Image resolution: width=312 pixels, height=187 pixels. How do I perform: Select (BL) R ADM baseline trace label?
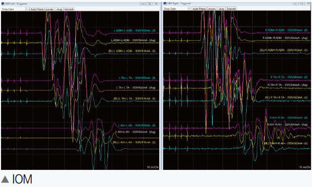[x=283, y=50]
